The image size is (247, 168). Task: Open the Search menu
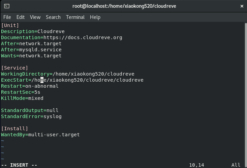53,17
